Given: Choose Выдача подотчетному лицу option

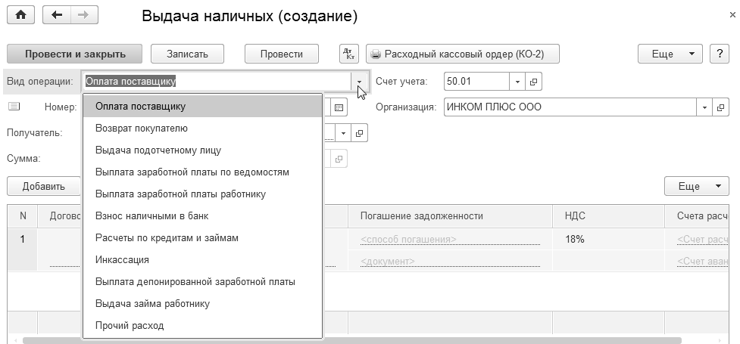Looking at the screenshot, I should 158,150.
